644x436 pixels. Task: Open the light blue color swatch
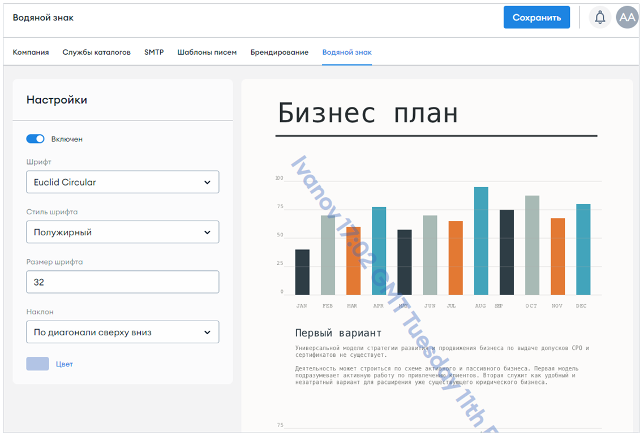click(38, 364)
